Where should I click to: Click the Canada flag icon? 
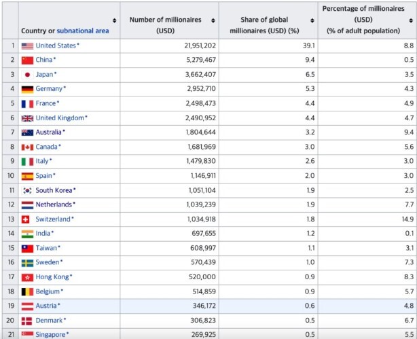point(27,147)
